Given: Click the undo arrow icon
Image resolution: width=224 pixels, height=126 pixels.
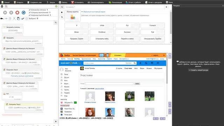Looking at the screenshot, I should click(2, 19).
